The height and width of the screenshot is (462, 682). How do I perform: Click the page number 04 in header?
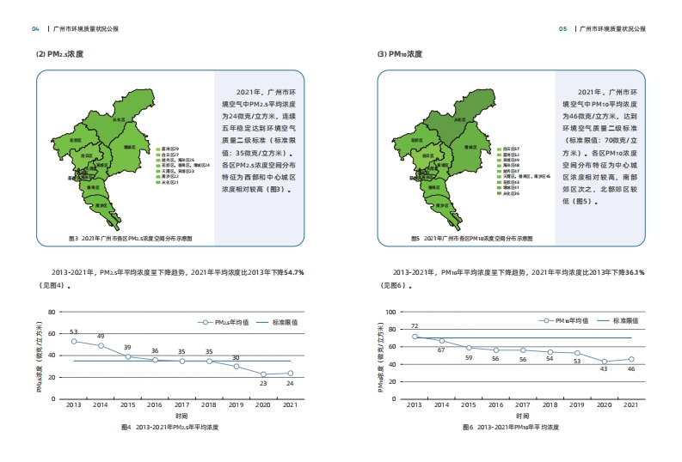35,28
